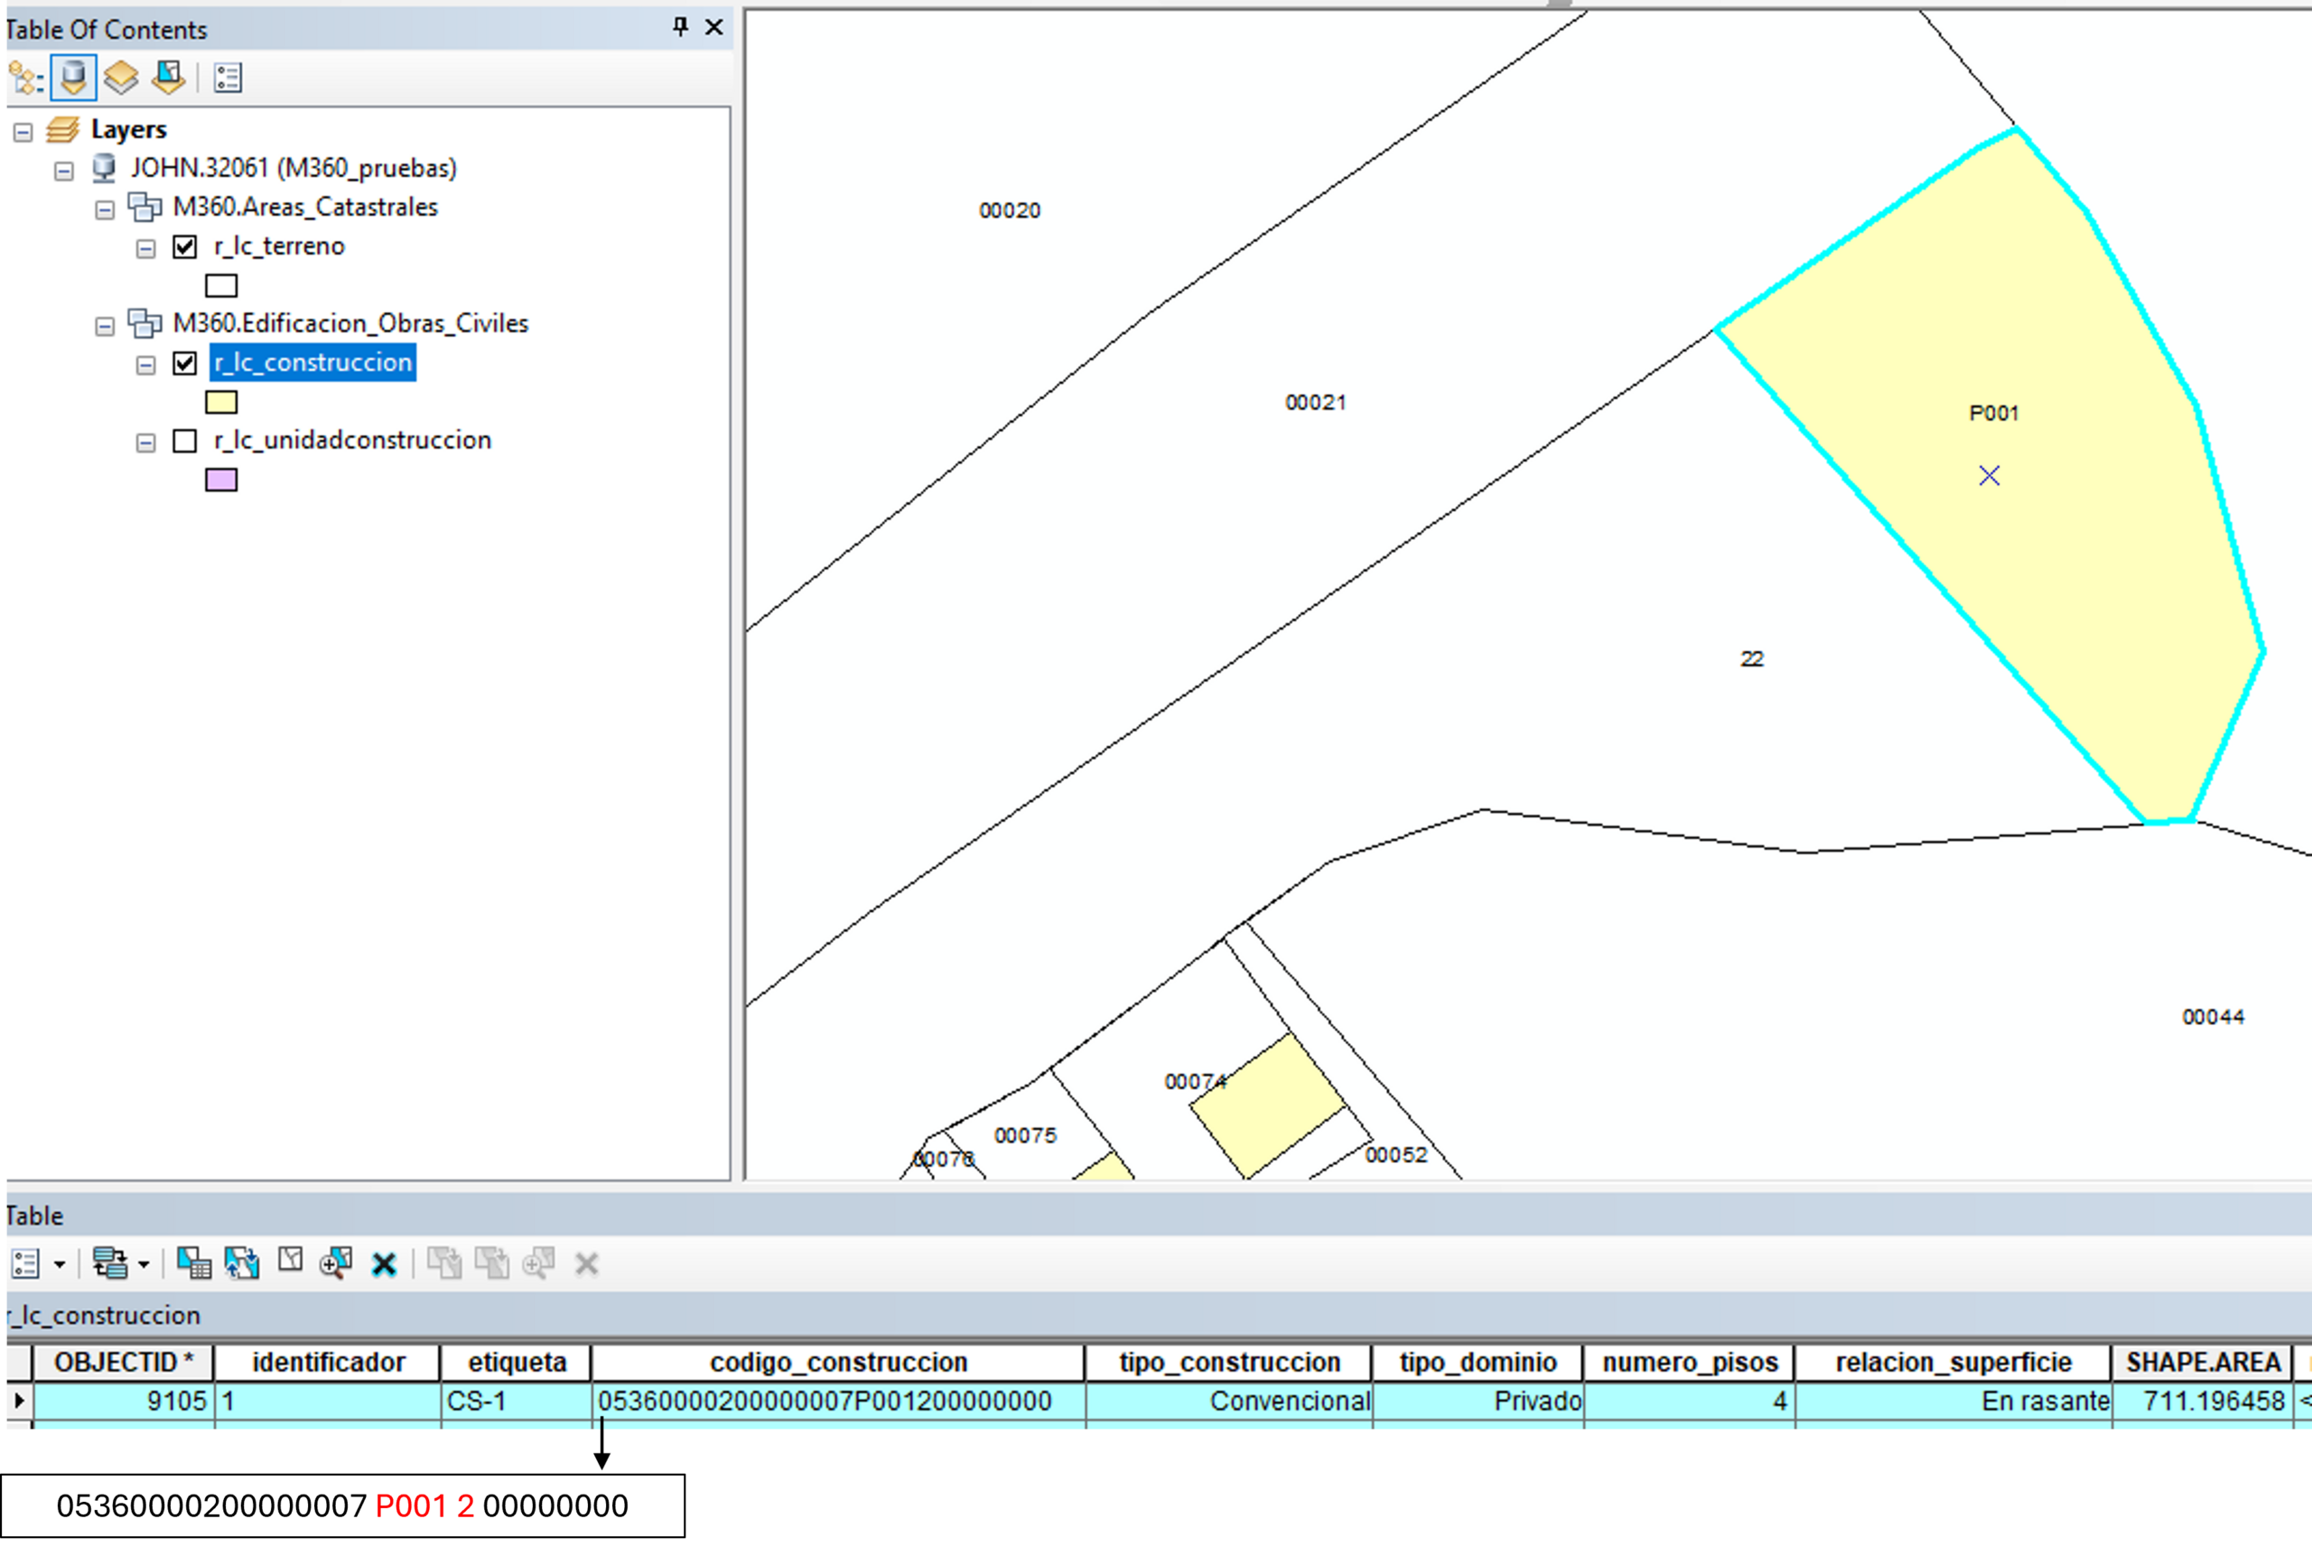The height and width of the screenshot is (1547, 2312).
Task: Collapse M360.Areas_Catastrales dataset node
Action: [105, 210]
